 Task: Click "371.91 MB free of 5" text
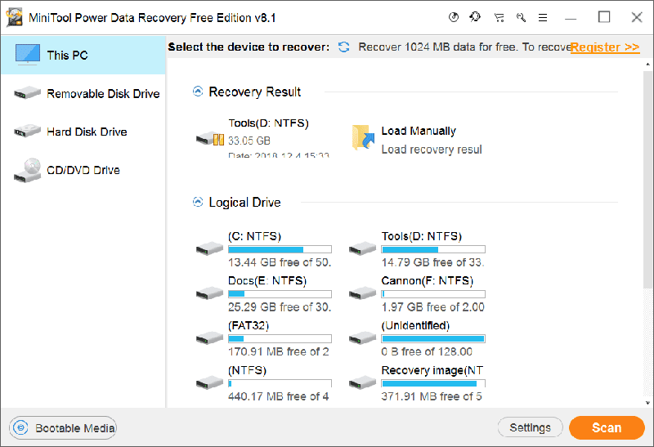point(432,396)
